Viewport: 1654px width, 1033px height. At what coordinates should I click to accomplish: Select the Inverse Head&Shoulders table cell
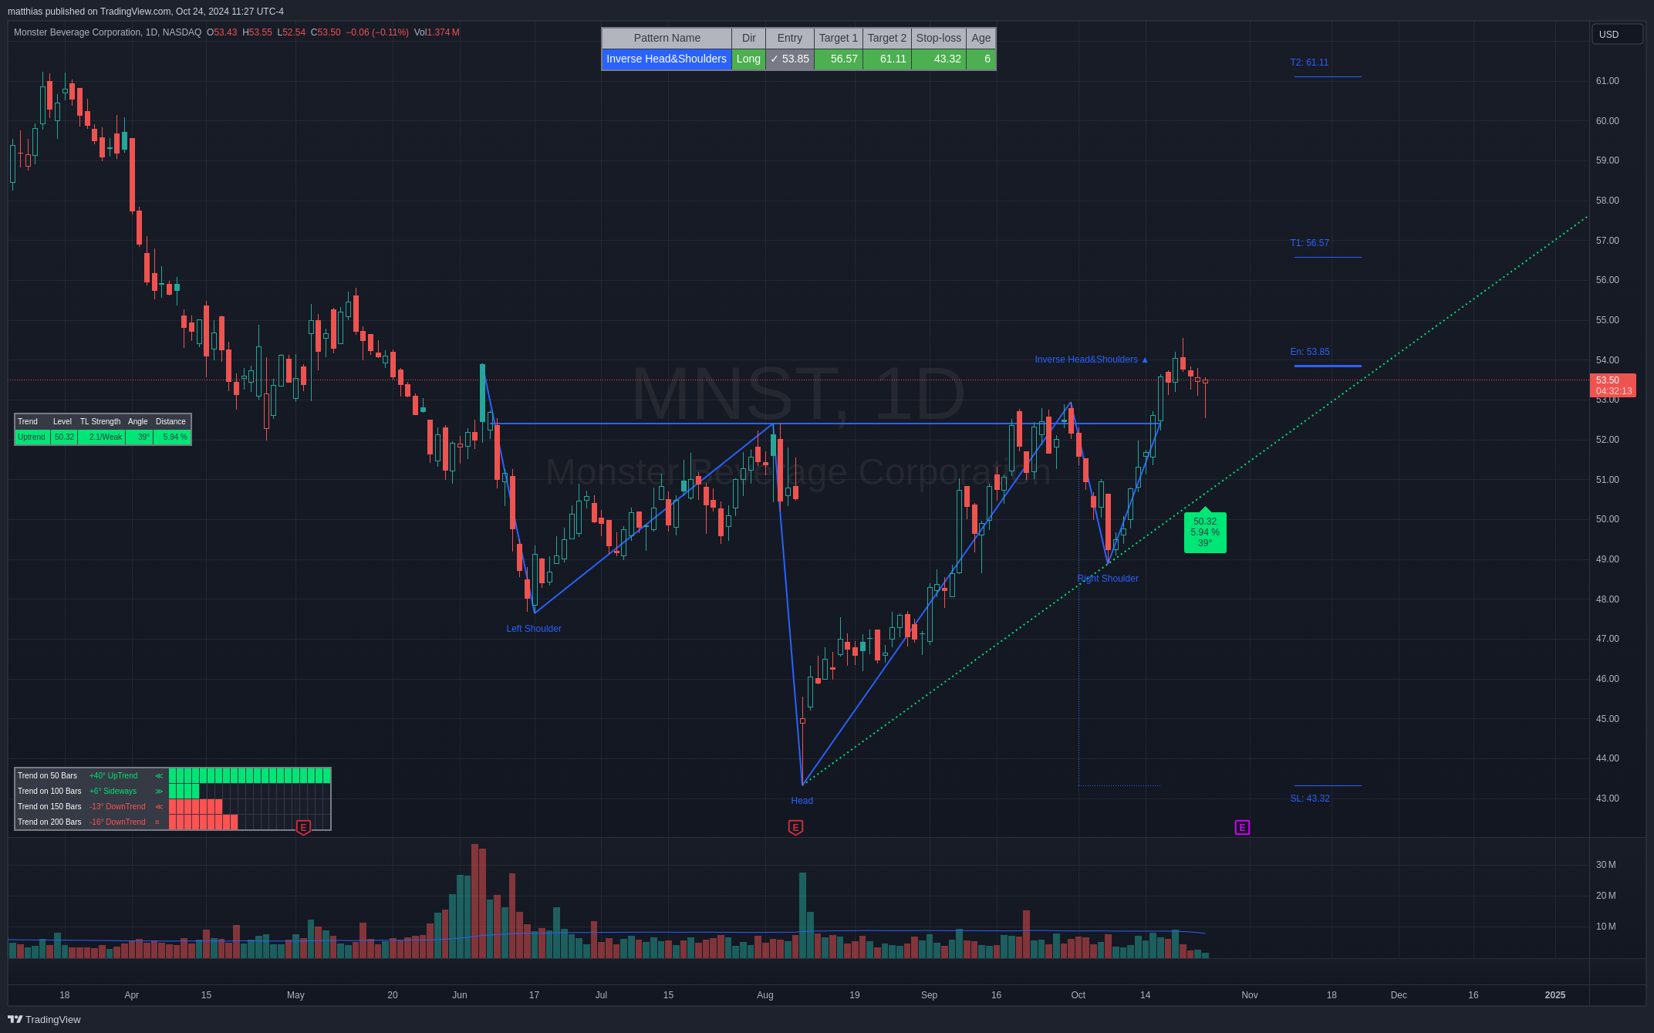click(x=667, y=59)
